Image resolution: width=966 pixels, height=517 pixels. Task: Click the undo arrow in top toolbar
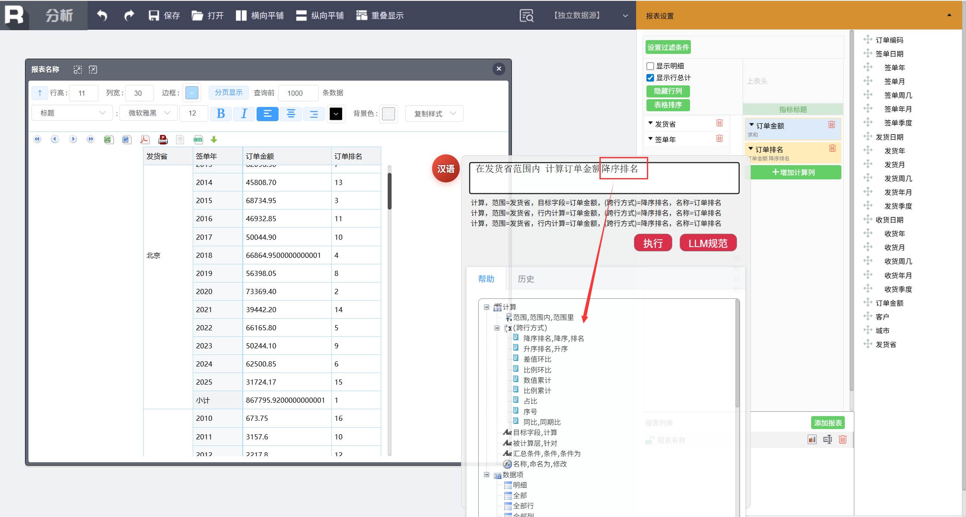102,16
